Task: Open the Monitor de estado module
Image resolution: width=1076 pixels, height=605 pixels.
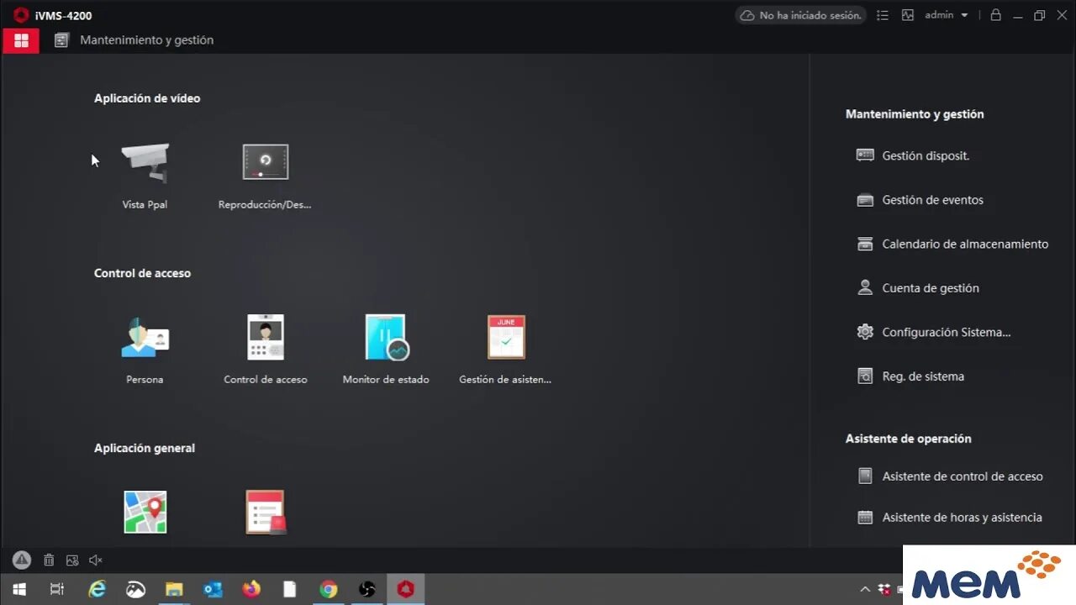Action: [x=386, y=350]
